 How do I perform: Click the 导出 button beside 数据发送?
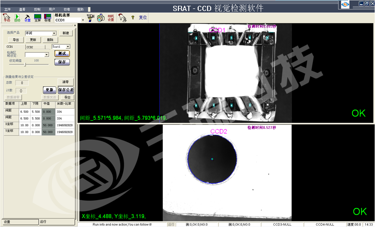pos(67,97)
